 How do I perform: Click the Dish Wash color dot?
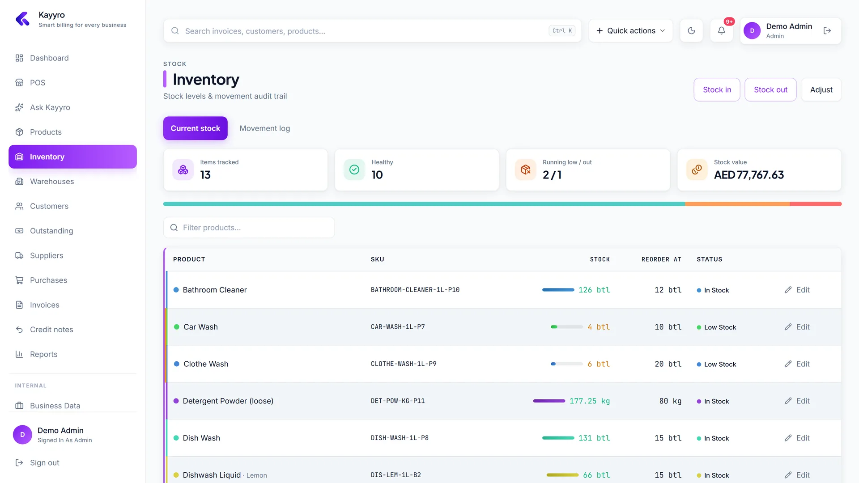tap(176, 438)
